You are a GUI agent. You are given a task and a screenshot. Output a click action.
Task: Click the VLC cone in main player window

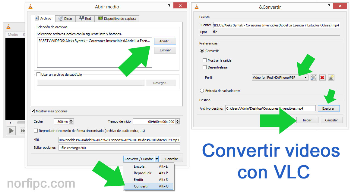click(x=8, y=27)
